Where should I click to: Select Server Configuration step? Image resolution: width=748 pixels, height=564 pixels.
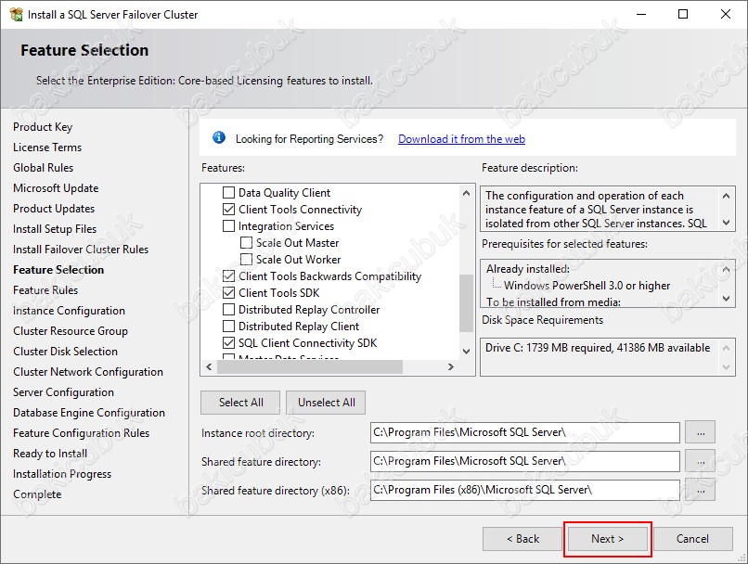coord(63,392)
